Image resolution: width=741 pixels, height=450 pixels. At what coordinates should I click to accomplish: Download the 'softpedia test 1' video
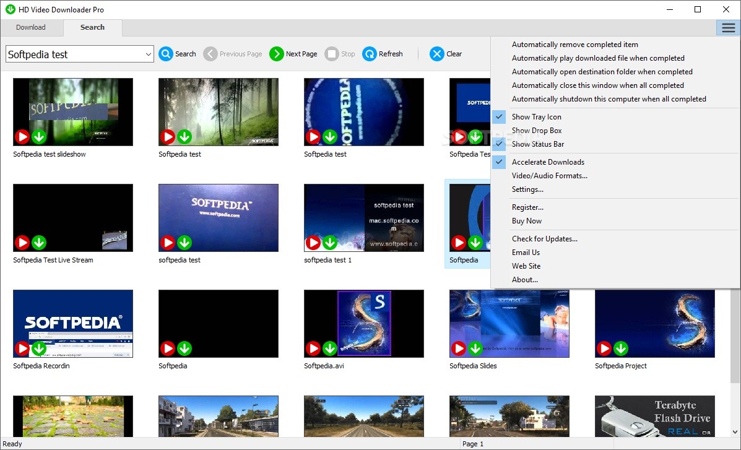coord(330,243)
